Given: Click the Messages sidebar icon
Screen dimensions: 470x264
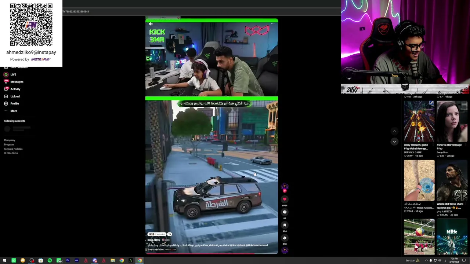Looking at the screenshot, I should point(6,82).
